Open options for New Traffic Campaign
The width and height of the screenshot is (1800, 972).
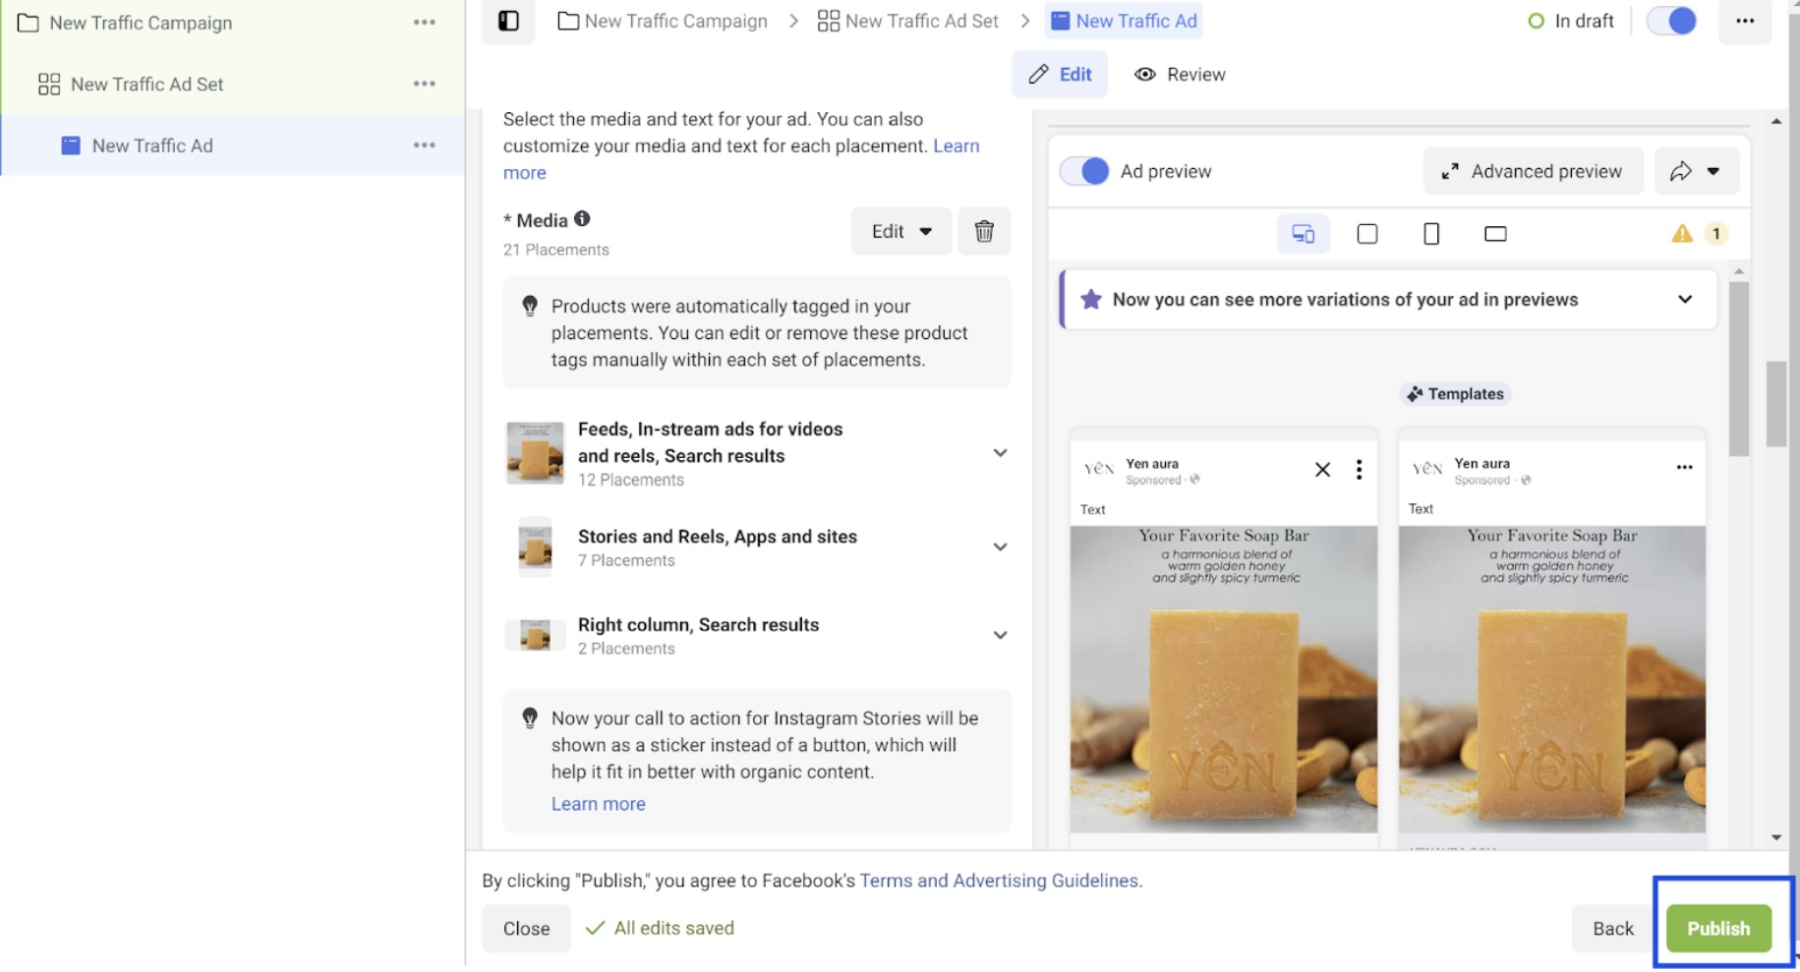pos(424,22)
